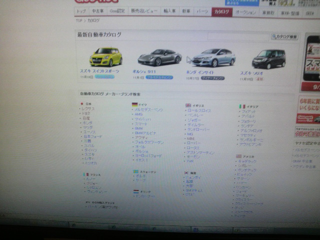
Task: Open the blue Honda Insight thumbnail
Action: [x=213, y=58]
